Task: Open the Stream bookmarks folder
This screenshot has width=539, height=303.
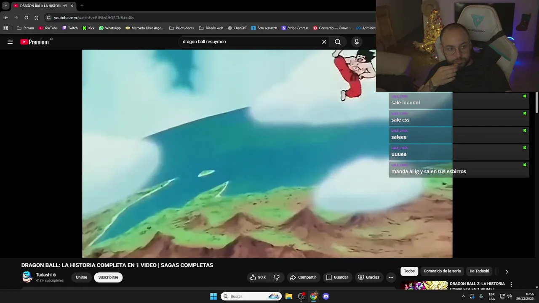Action: coord(25,28)
